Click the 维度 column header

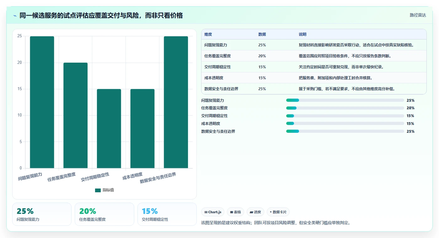pyautogui.click(x=208, y=34)
